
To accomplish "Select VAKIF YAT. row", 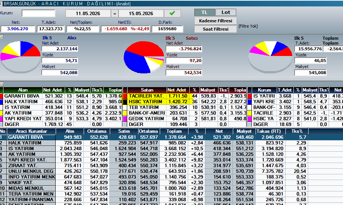I will [154, 183].
